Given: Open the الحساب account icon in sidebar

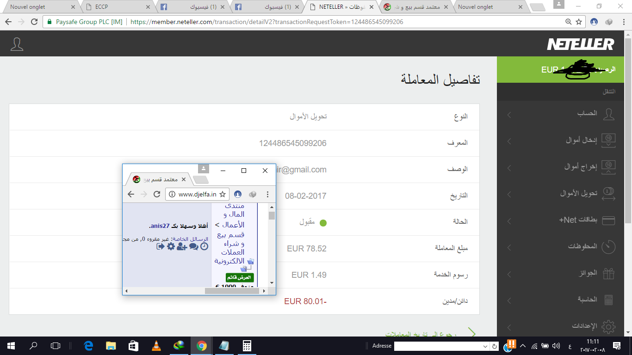Looking at the screenshot, I should (609, 115).
